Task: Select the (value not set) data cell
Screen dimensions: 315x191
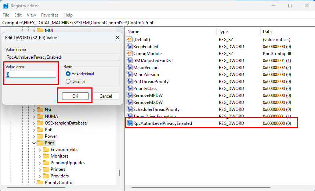Action: pyautogui.click(x=276, y=39)
